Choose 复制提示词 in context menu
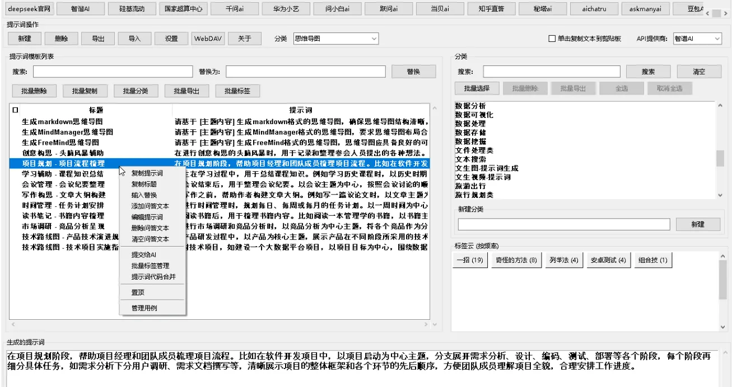 point(151,173)
